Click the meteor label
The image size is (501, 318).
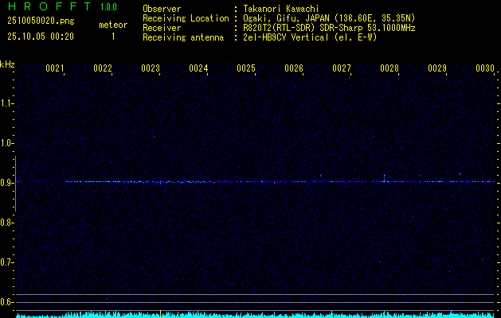tap(113, 25)
